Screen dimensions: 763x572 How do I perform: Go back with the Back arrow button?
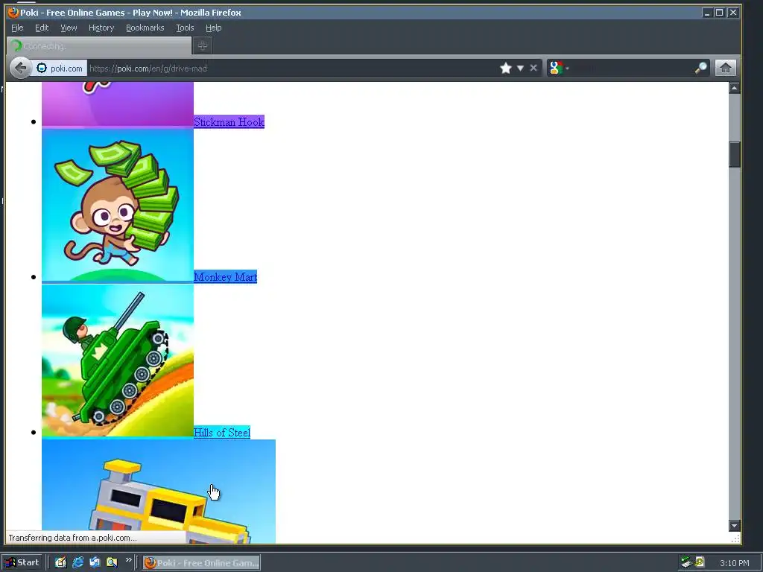pos(20,68)
